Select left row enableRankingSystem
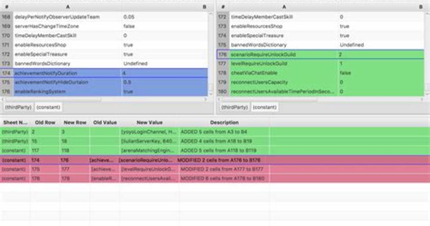 click(x=104, y=91)
